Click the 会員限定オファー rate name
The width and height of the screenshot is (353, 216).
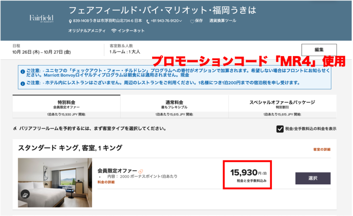coord(117,171)
